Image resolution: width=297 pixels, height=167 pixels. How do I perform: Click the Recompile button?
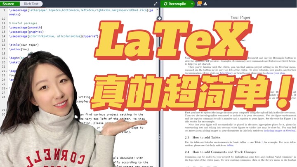pos(174,4)
